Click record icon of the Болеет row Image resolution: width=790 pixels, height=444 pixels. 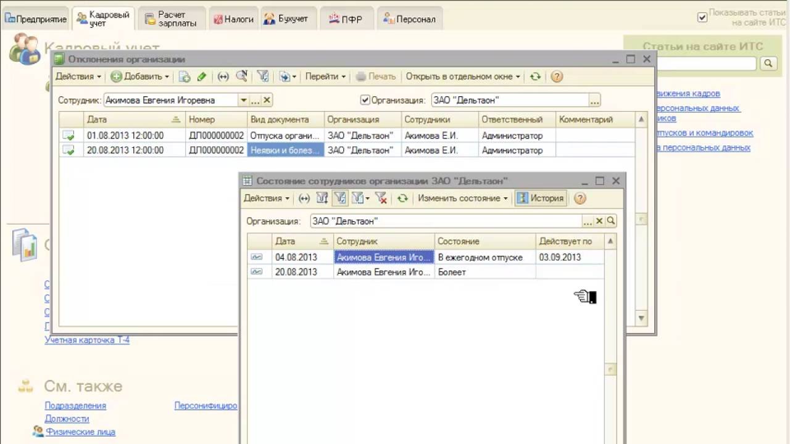(256, 272)
